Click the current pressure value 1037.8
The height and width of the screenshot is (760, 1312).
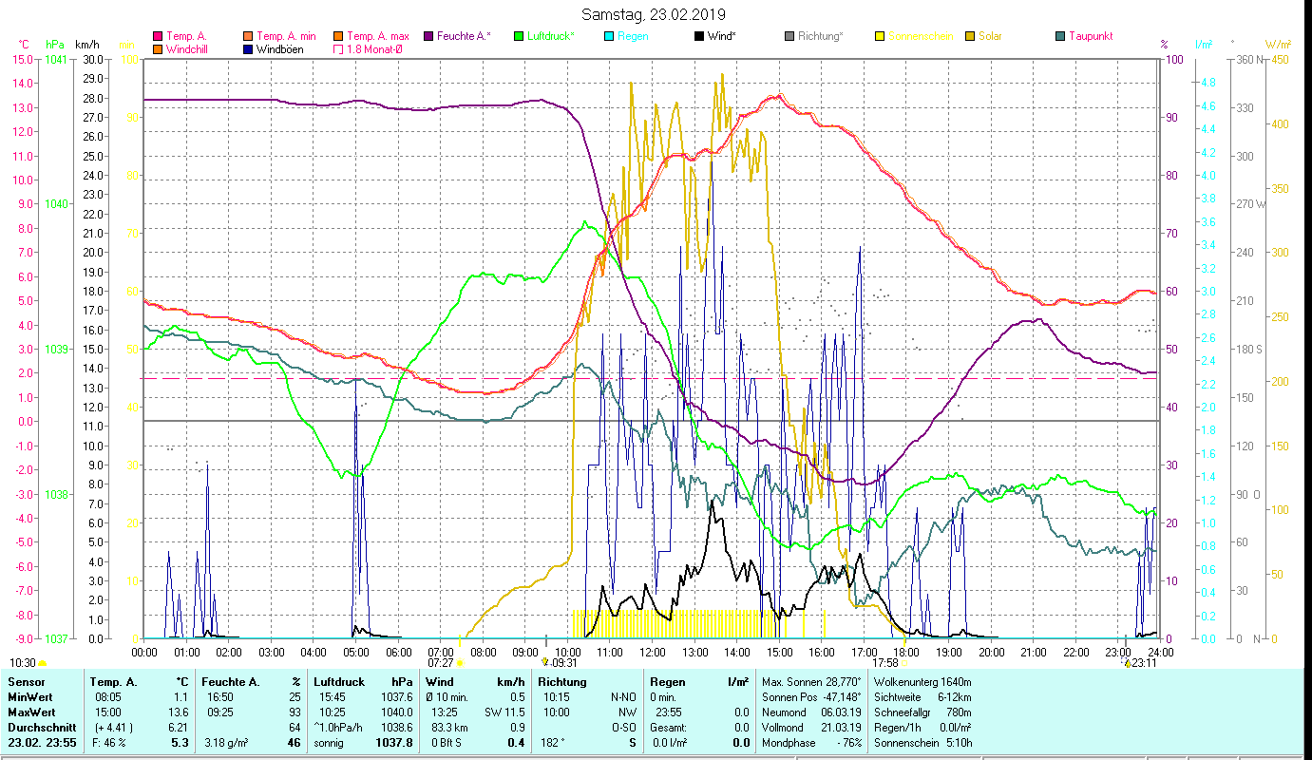(394, 743)
